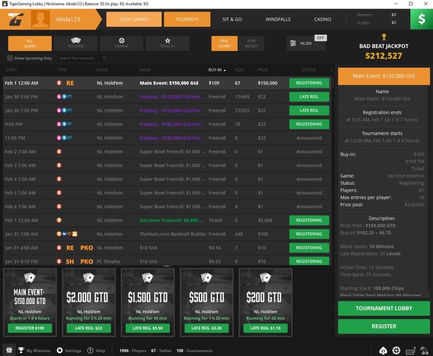The image size is (433, 356).
Task: Sort tournaments by Buy-In column
Action: point(215,70)
